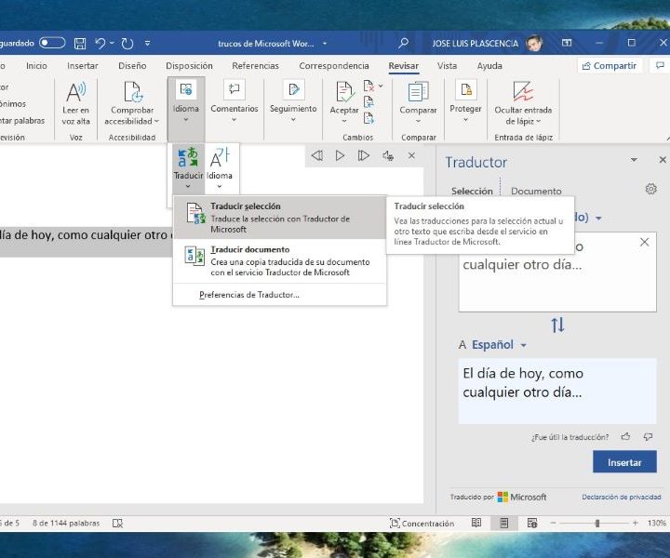Click Ocultar entrada de lápiz icon
670x558 pixels.
(523, 91)
